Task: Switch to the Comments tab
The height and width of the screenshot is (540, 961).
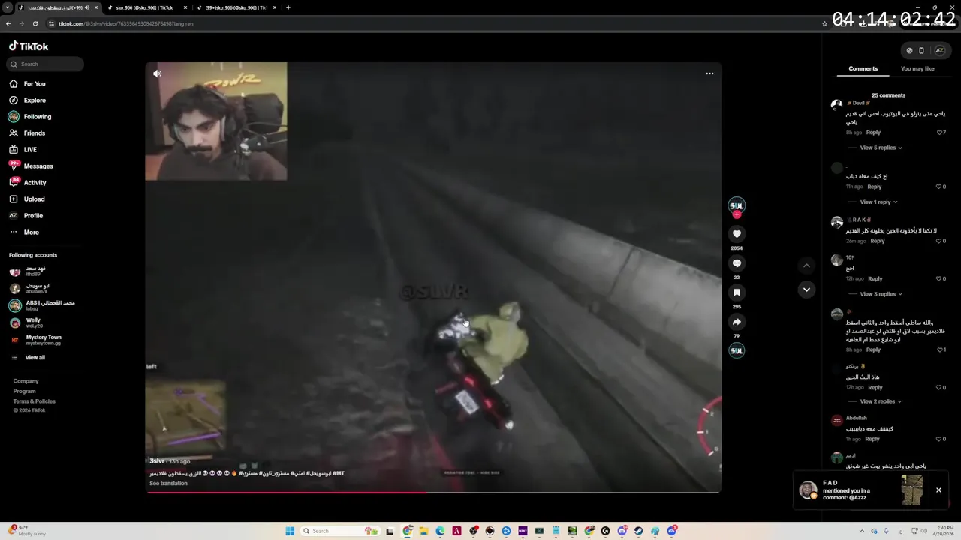Action: click(x=863, y=68)
